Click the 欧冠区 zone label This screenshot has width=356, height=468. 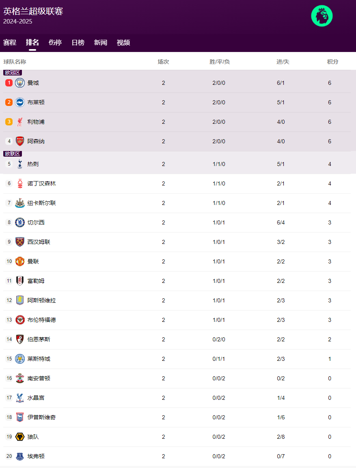13,73
